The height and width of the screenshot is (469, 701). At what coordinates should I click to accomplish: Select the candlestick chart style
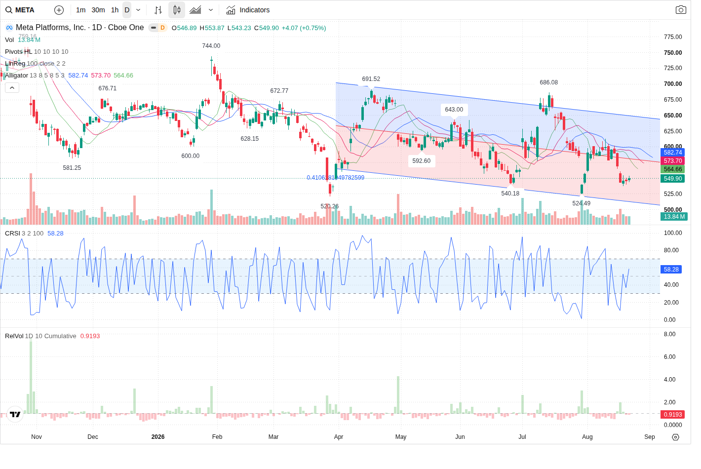pos(177,10)
